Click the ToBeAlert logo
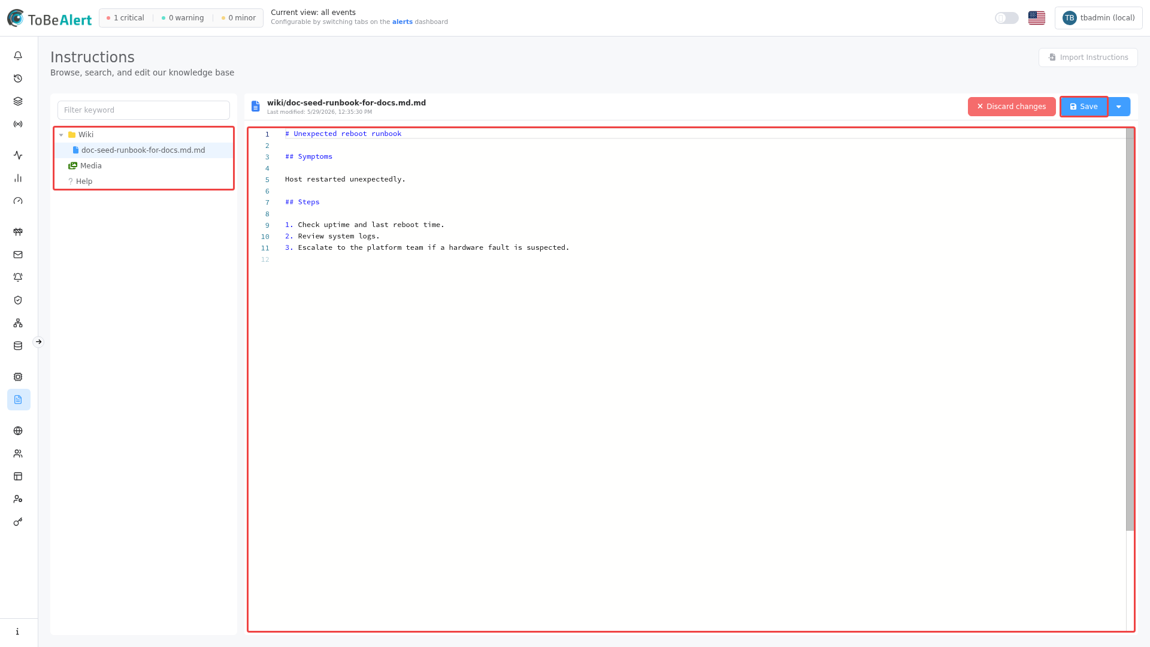Image resolution: width=1150 pixels, height=647 pixels. [49, 19]
